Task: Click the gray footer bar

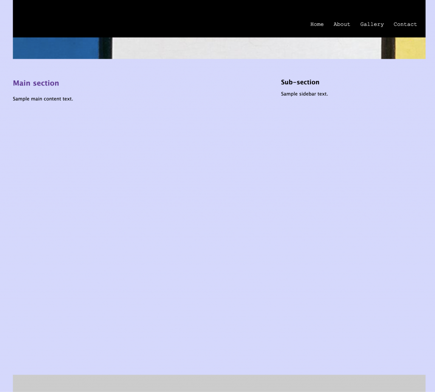Action: pos(219,383)
